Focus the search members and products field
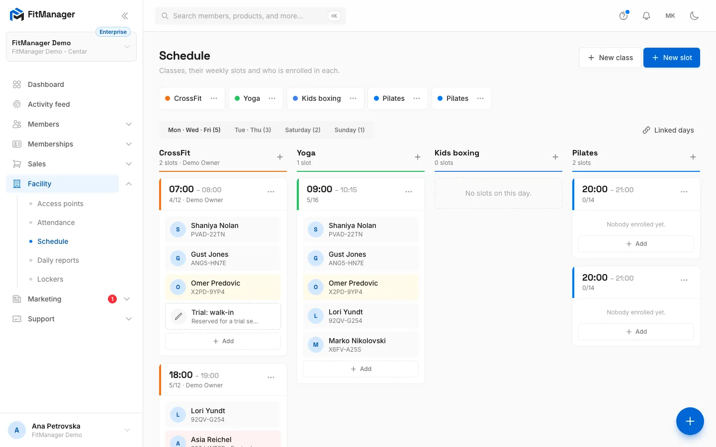Image resolution: width=716 pixels, height=447 pixels. click(x=251, y=16)
